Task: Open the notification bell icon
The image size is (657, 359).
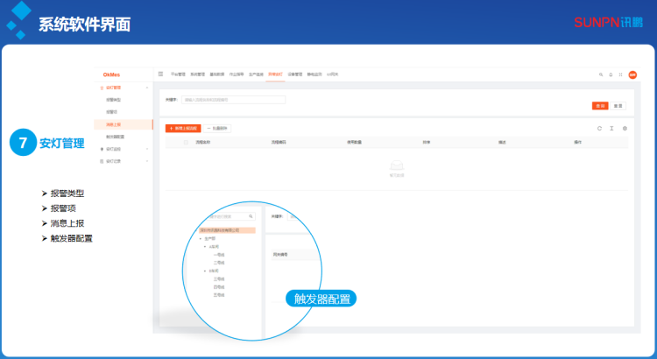Action: point(611,74)
